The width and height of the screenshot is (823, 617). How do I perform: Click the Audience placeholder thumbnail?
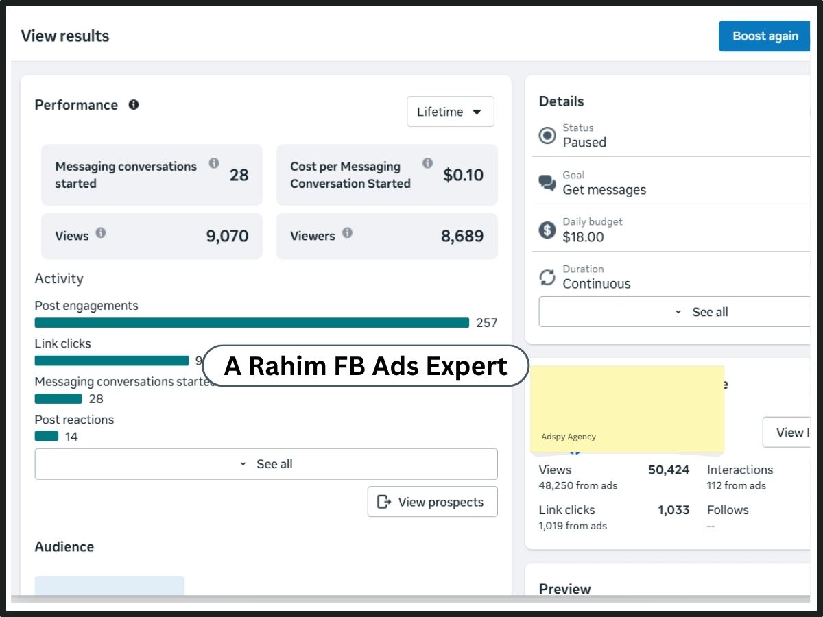(x=110, y=585)
